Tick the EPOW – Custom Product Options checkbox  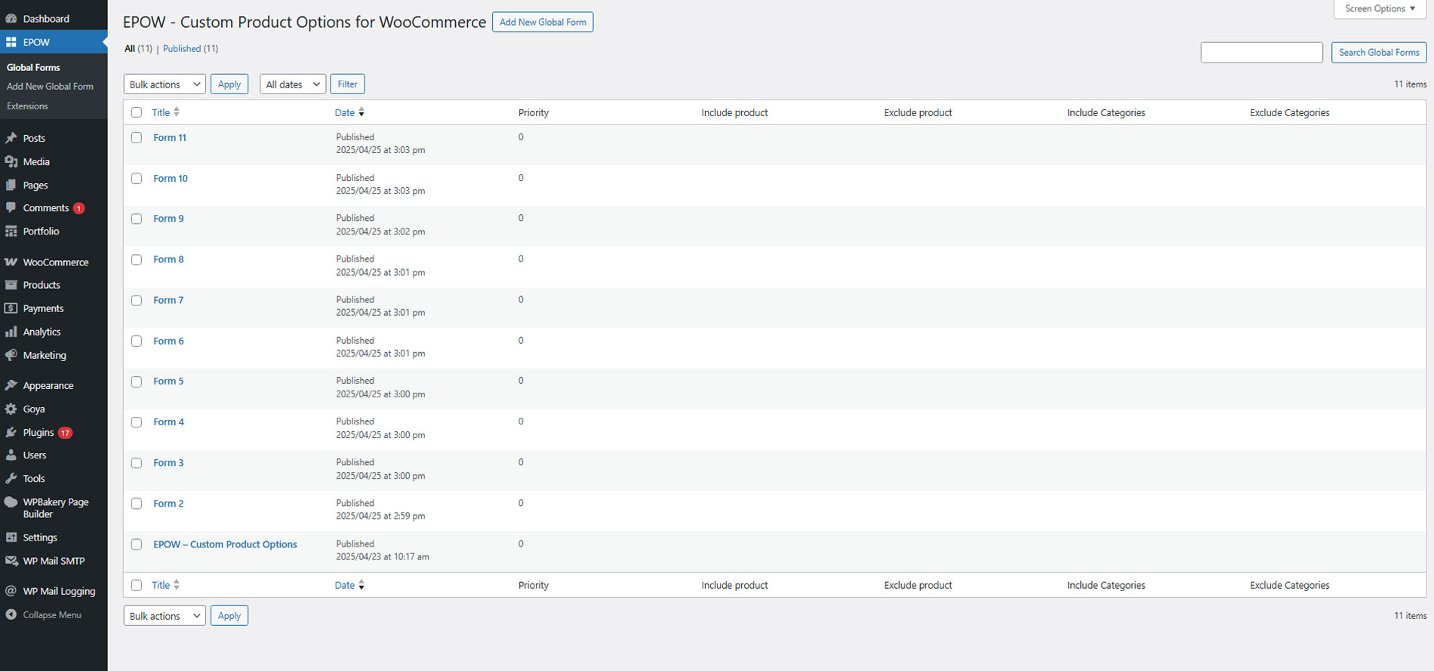(137, 544)
